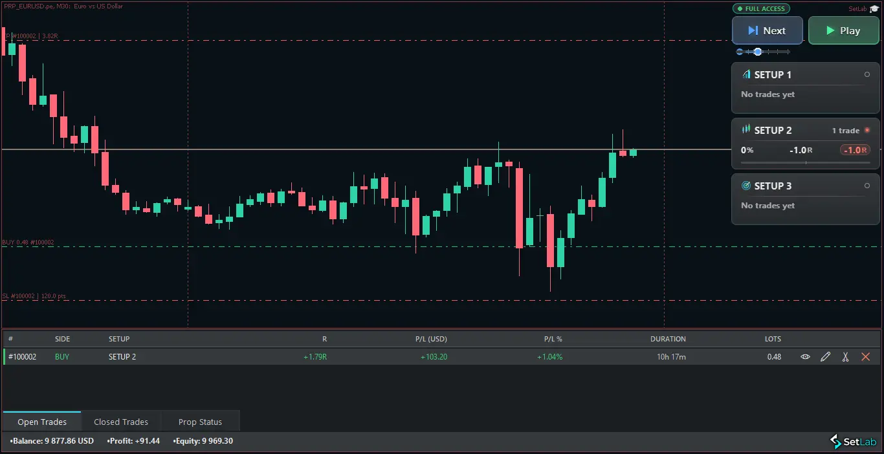Image resolution: width=884 pixels, height=454 pixels.
Task: Click the 10h 17m duration value
Action: click(671, 357)
